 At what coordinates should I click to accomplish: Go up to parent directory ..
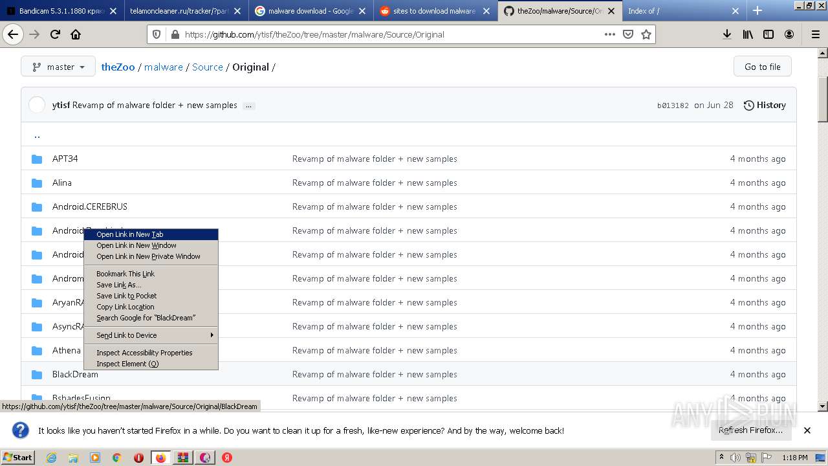[x=37, y=135]
